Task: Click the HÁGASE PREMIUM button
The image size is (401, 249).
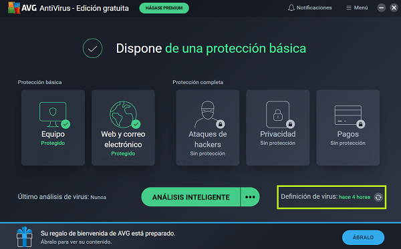Action: (164, 8)
